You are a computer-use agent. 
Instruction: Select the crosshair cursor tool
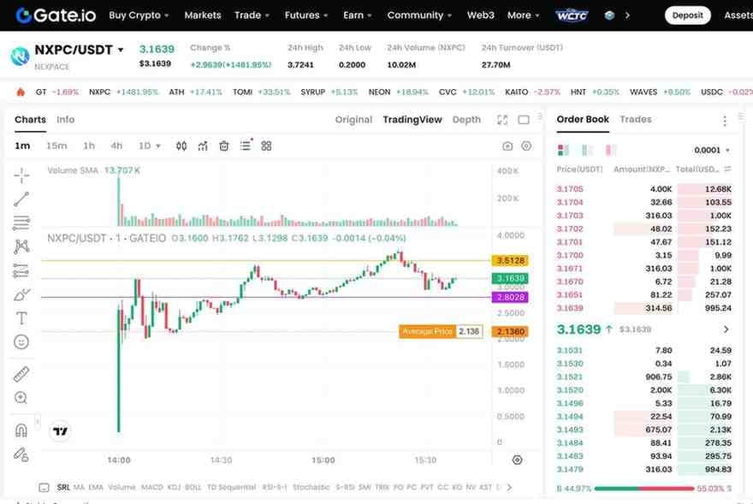tap(21, 175)
